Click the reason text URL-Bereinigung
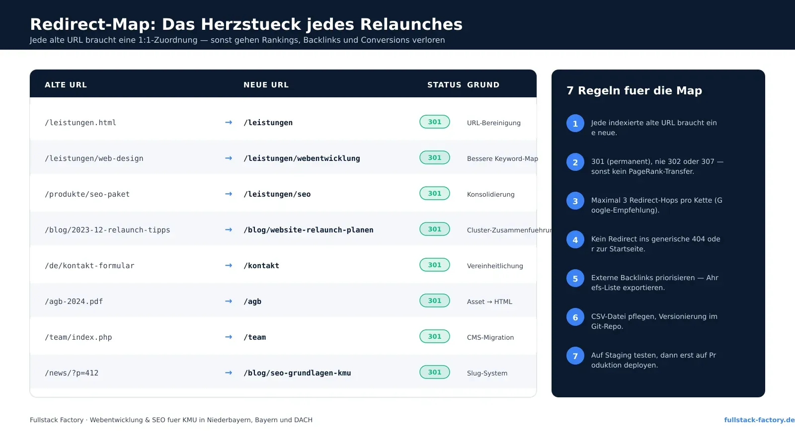The image size is (795, 447). coord(494,123)
